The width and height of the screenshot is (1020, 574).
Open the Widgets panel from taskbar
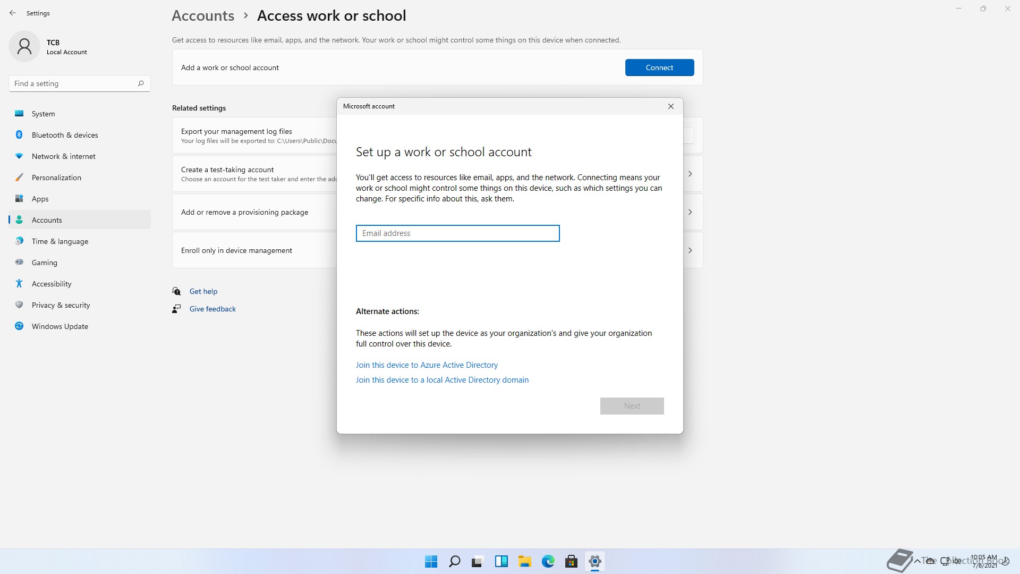pyautogui.click(x=501, y=561)
